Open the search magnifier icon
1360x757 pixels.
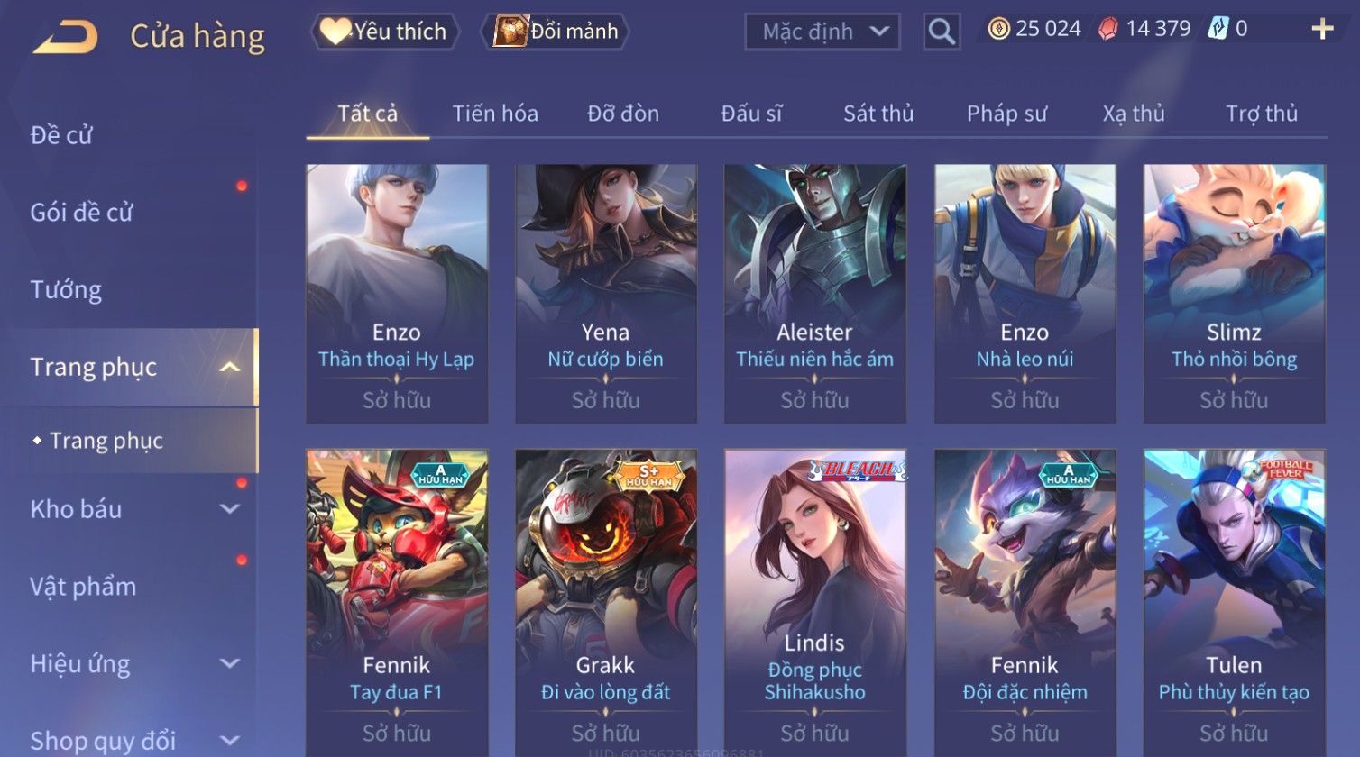[942, 32]
